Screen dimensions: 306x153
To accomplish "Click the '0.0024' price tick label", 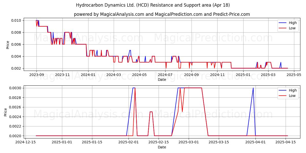I will 16,117.
